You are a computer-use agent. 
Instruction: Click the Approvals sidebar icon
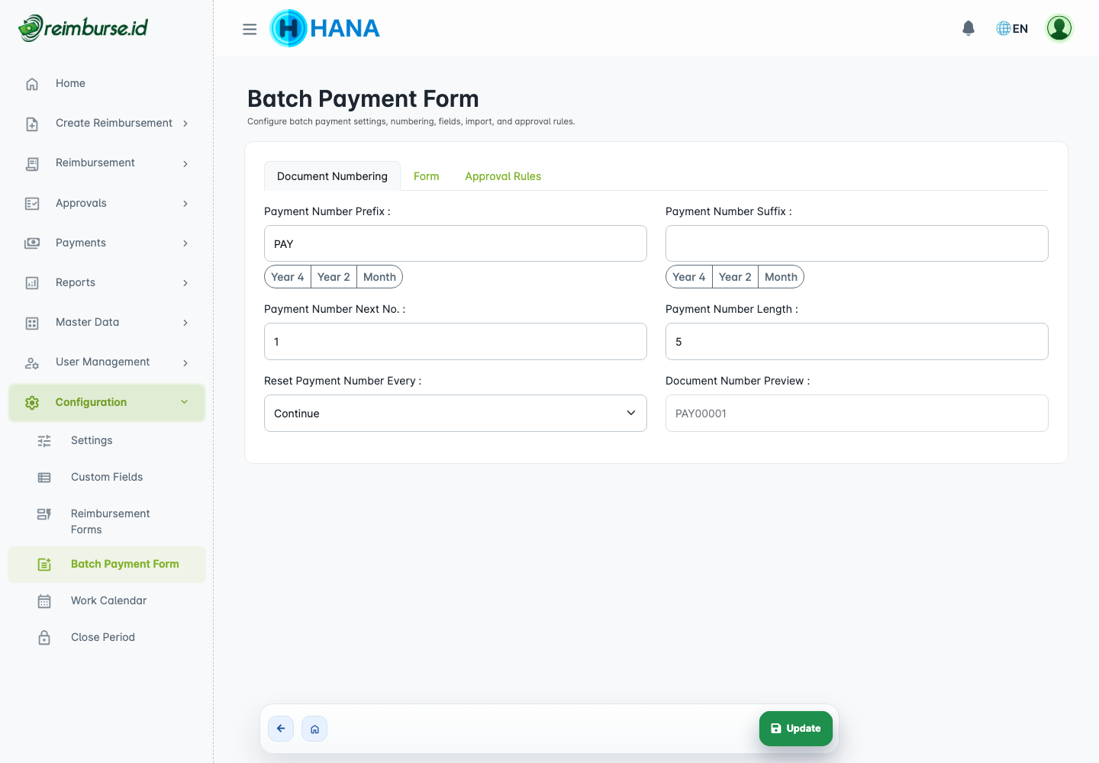tap(31, 203)
